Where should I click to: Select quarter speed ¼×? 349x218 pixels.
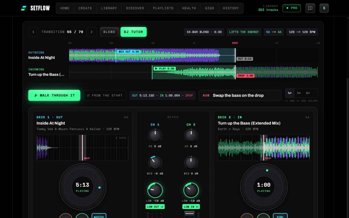290,93
